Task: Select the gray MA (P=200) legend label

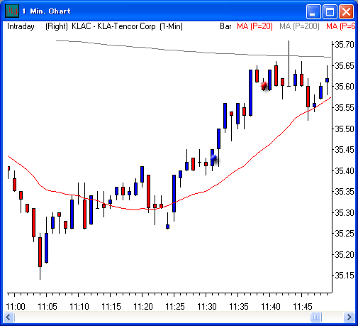Action: (x=299, y=26)
